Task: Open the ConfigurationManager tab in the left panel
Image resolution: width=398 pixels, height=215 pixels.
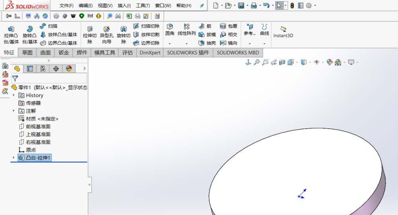Action: click(43, 68)
